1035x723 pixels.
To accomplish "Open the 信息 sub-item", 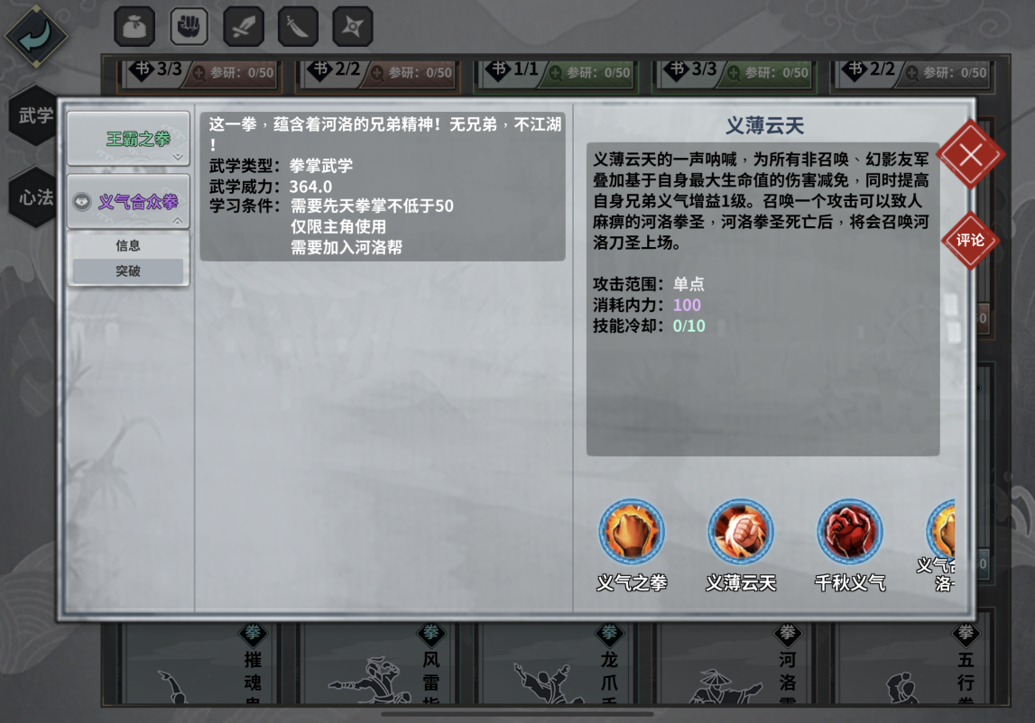I will [x=128, y=245].
